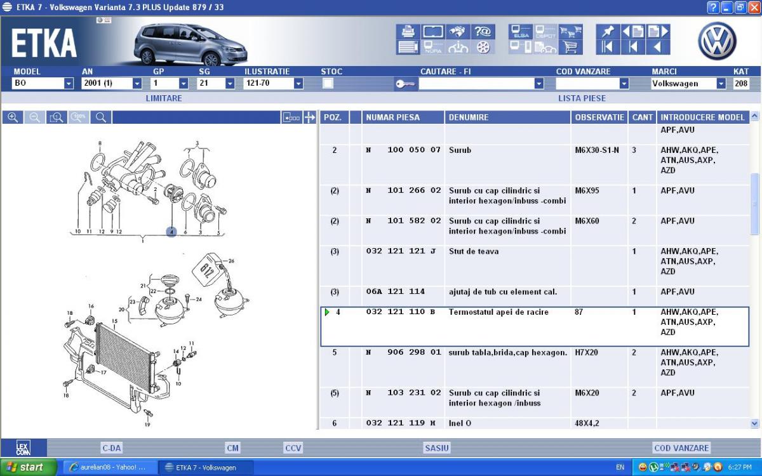Image resolution: width=762 pixels, height=476 pixels.
Task: Open the GP dropdown arrow
Action: [184, 83]
